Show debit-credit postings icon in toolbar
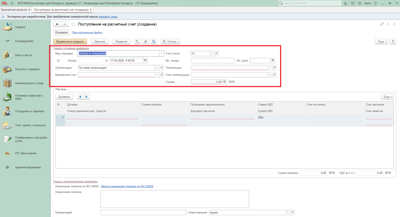This screenshot has height=217, width=400. click(137, 41)
